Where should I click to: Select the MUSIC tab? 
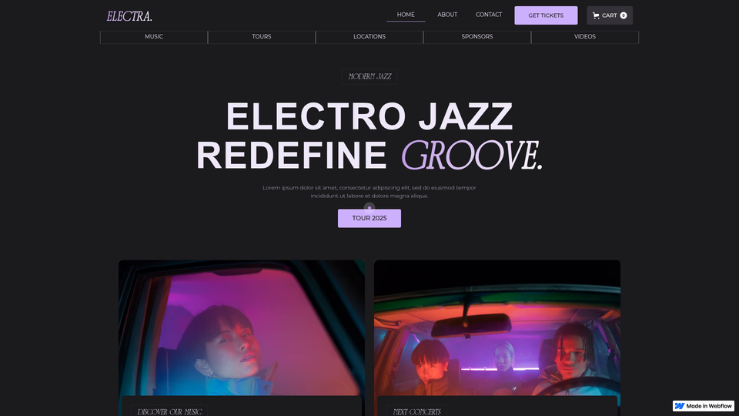click(x=154, y=37)
